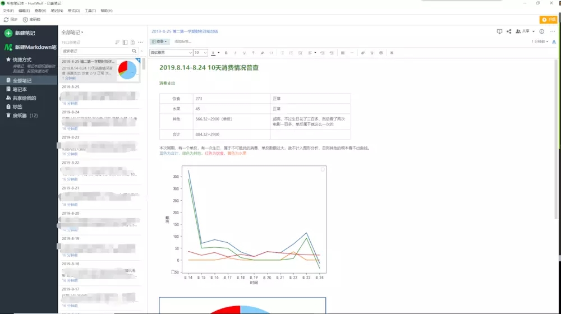Click the search magnifier icon
The width and height of the screenshot is (561, 314).
(134, 51)
